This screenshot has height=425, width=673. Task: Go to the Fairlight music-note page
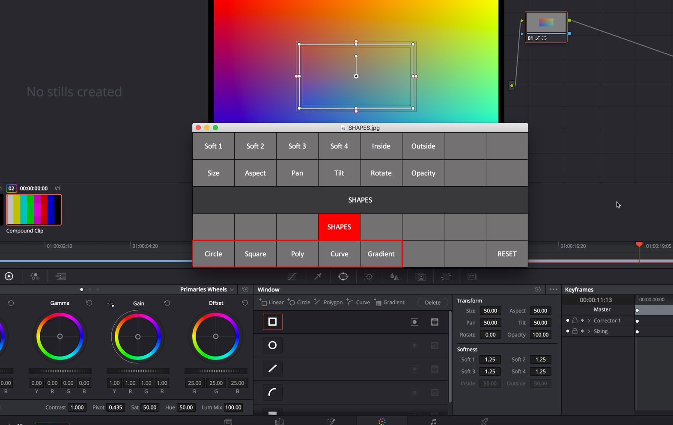tap(433, 422)
